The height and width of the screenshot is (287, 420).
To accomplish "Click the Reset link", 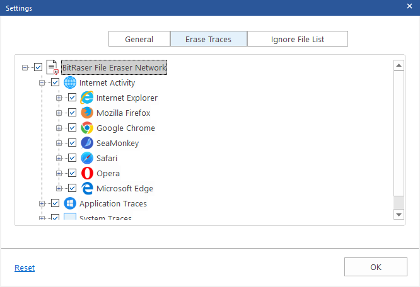I will click(25, 267).
